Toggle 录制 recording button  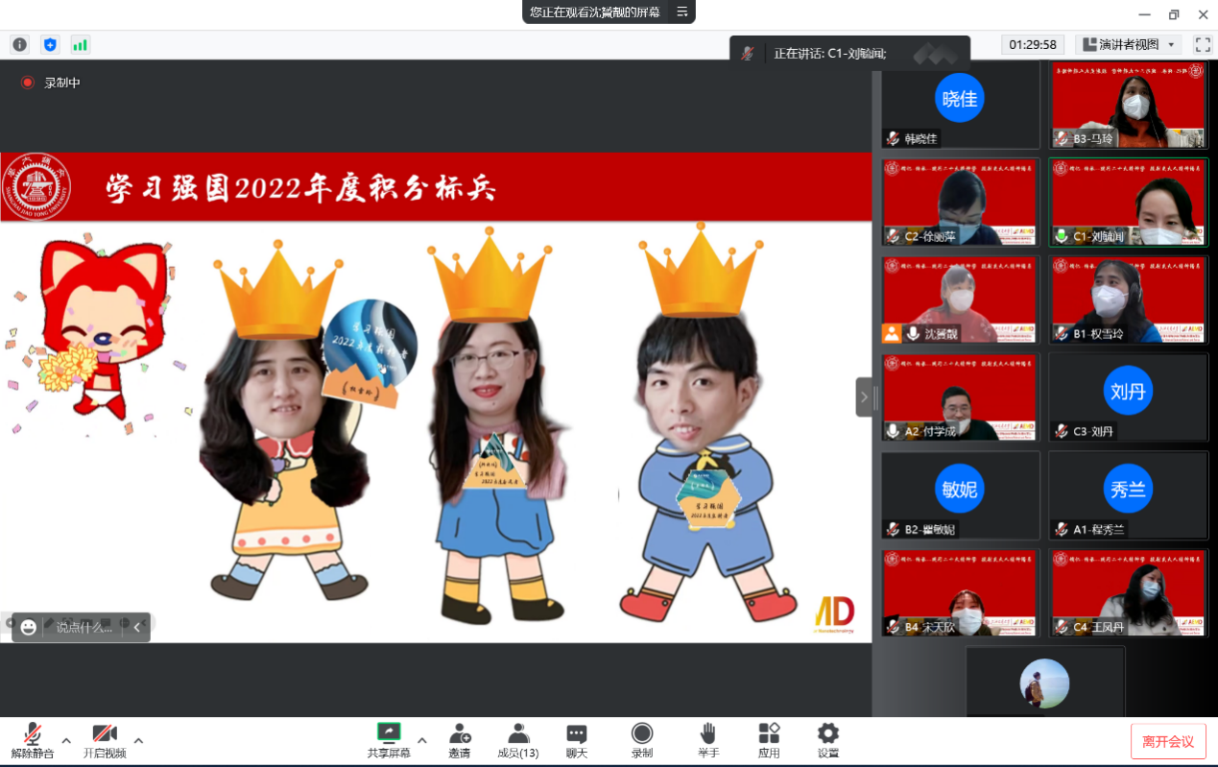[x=642, y=740]
